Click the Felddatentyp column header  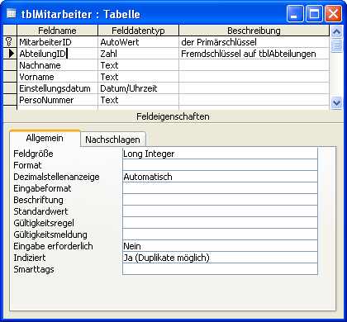point(138,31)
